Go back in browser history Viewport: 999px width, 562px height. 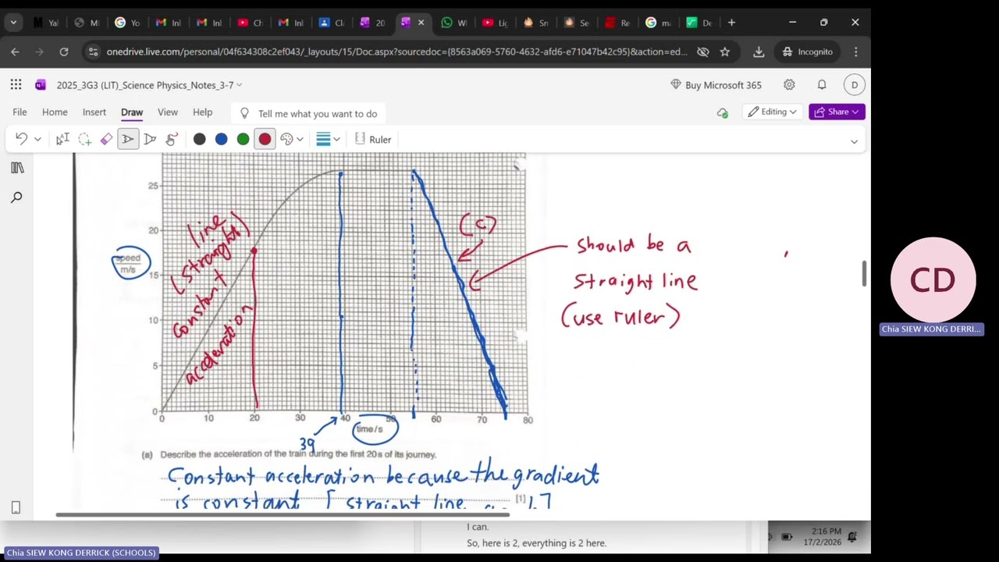point(15,52)
